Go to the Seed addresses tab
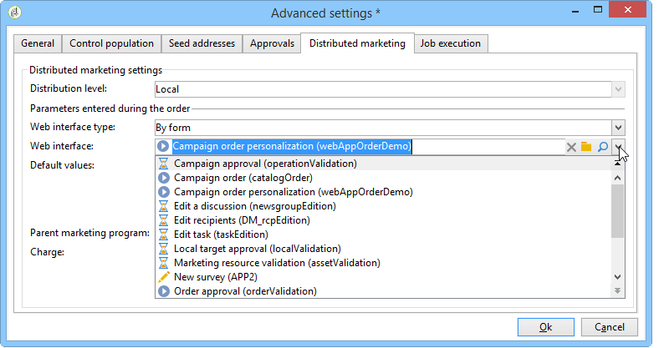 click(202, 43)
